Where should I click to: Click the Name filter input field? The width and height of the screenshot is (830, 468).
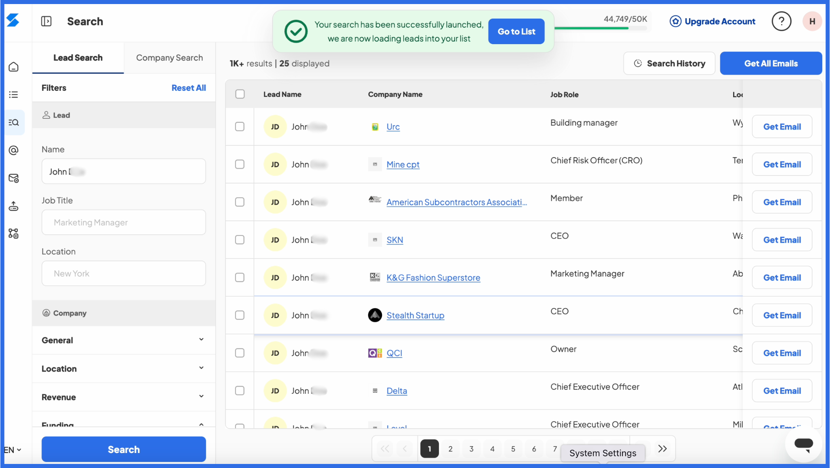click(x=124, y=171)
